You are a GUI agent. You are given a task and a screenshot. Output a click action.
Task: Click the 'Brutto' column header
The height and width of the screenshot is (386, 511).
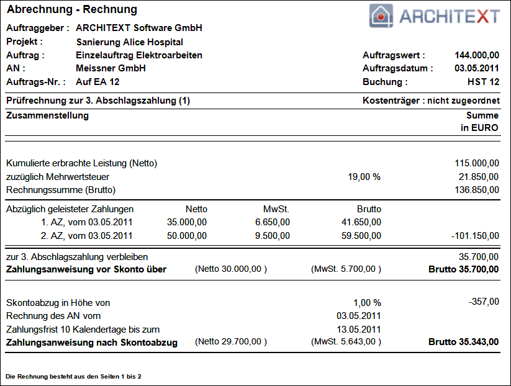point(369,209)
